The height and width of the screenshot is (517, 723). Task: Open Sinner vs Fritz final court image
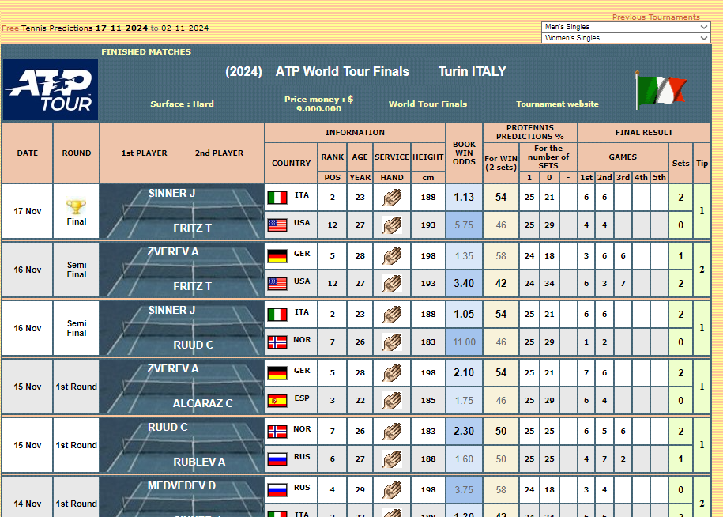click(x=183, y=211)
